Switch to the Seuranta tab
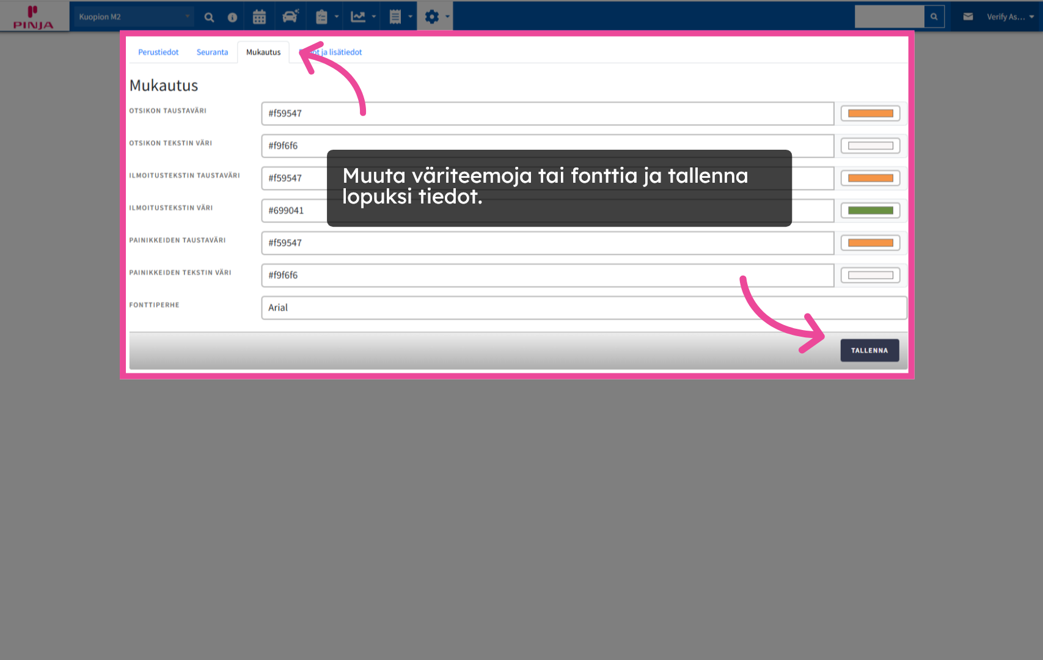 (212, 53)
